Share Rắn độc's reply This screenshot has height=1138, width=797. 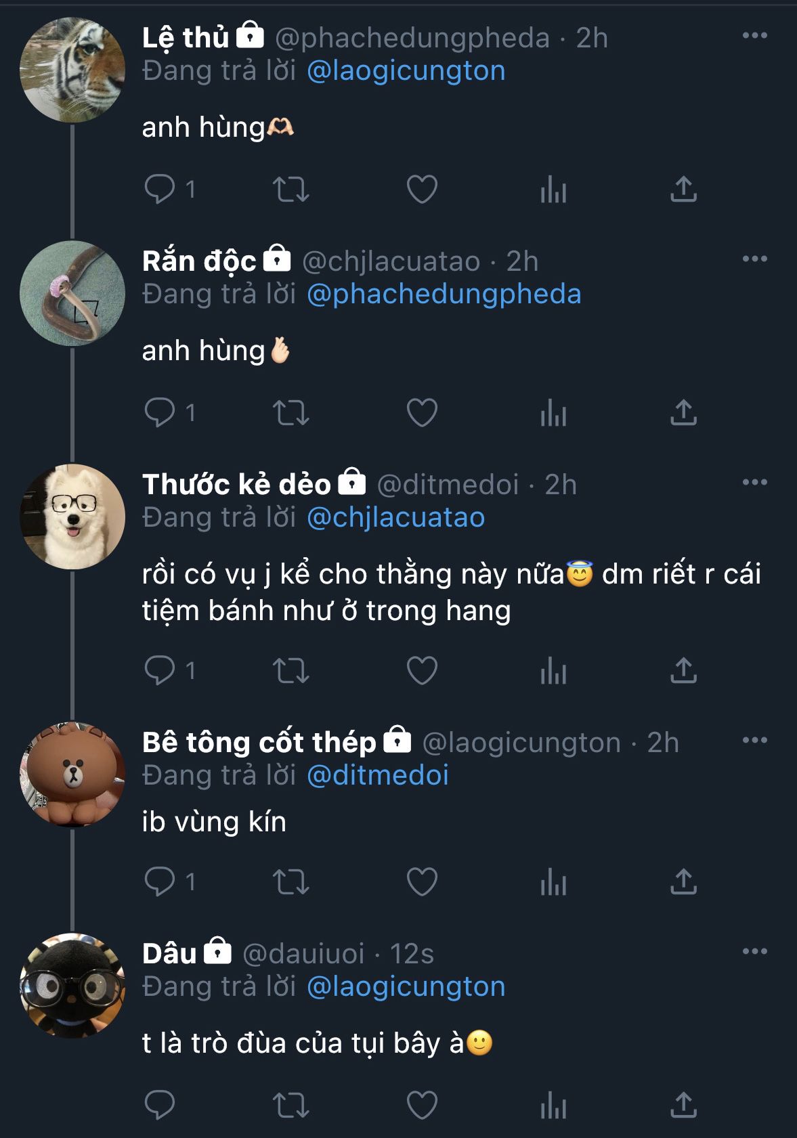click(x=683, y=413)
